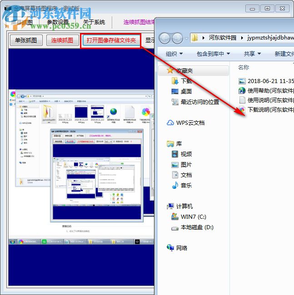Viewport: 294px width, 295px height.
Task: Open the 共享 dropdown menu
Action: 252,54
